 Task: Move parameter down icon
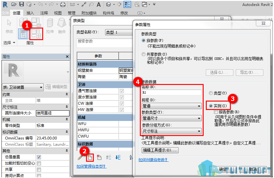[x=118, y=157]
